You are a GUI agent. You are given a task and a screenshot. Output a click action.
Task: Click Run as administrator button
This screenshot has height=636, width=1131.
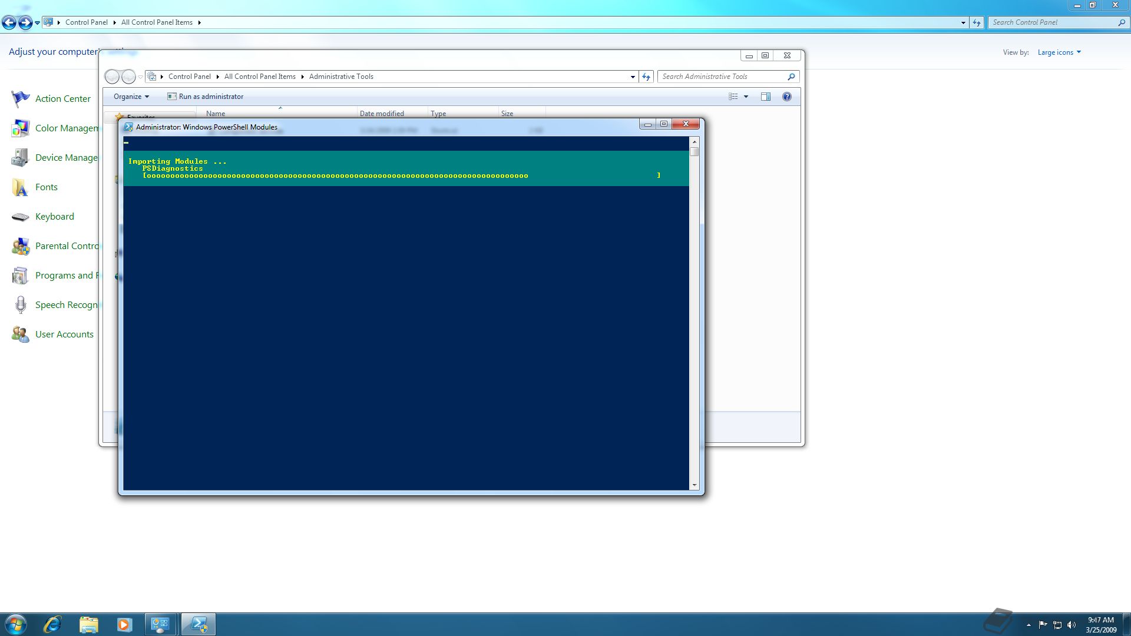(x=205, y=97)
